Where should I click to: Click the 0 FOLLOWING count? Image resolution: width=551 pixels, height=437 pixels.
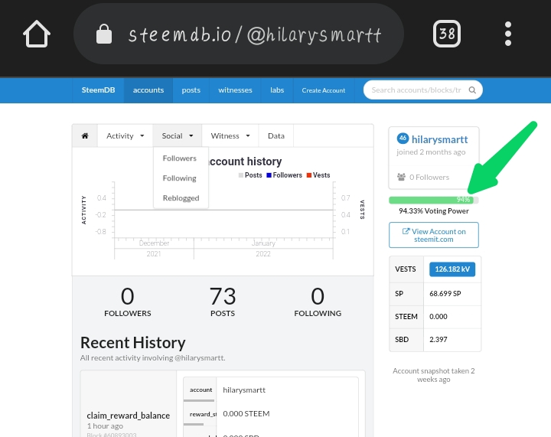click(x=318, y=302)
